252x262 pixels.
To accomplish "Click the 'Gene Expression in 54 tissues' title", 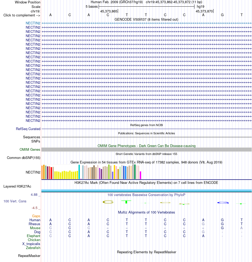I will tap(146, 162).
